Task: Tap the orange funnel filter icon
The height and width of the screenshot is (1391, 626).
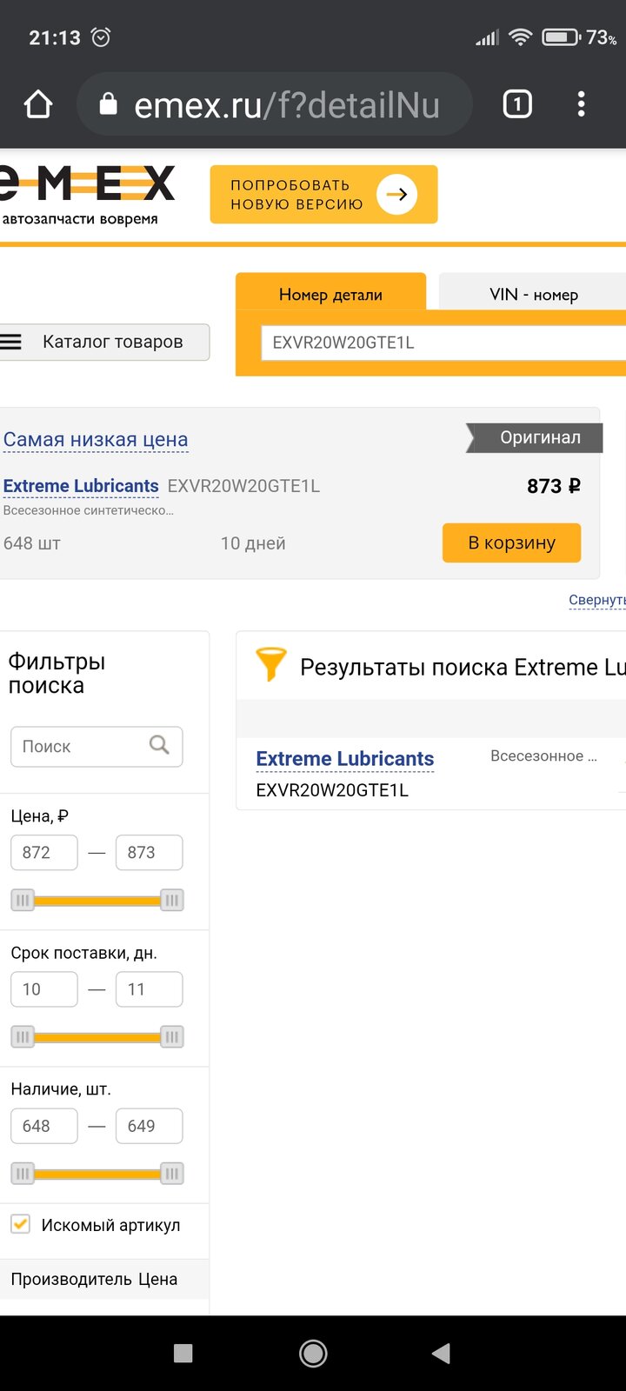Action: point(270,664)
